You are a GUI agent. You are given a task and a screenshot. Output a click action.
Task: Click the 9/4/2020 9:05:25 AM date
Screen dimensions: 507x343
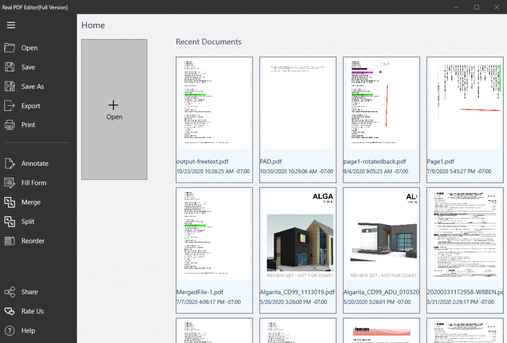pyautogui.click(x=376, y=171)
